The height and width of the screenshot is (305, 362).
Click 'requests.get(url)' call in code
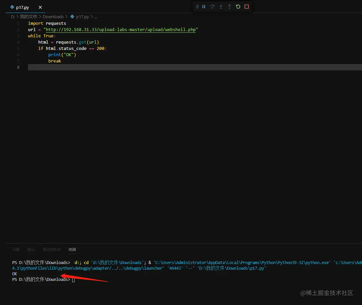[x=77, y=42]
